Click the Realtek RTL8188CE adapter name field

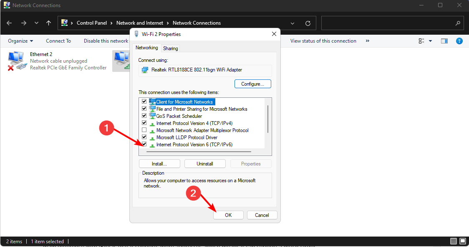(205, 70)
